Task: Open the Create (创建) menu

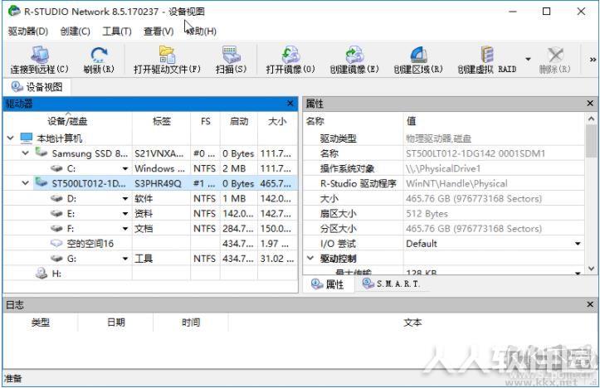Action: coord(75,32)
